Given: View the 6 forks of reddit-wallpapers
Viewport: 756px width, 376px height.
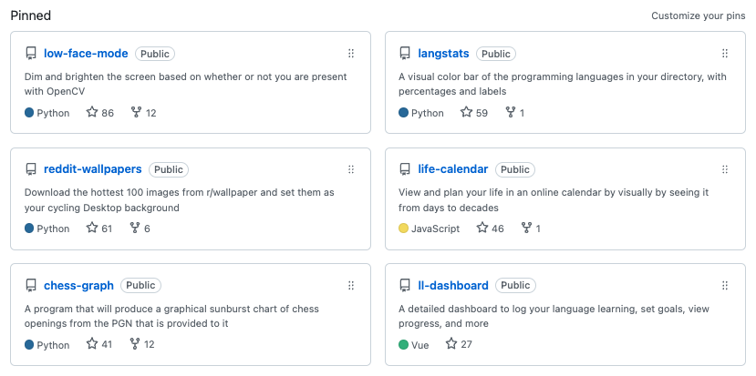Looking at the screenshot, I should point(140,229).
